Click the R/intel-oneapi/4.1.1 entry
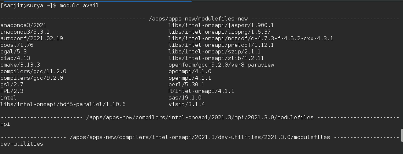The width and height of the screenshot is (403, 154). (x=201, y=91)
